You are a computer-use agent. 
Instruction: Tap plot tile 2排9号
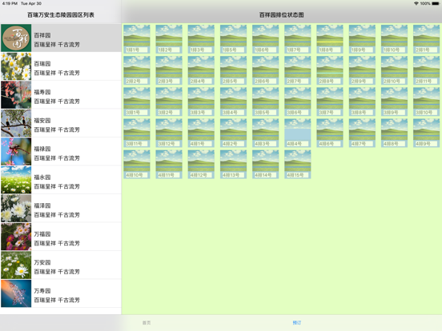point(362,70)
